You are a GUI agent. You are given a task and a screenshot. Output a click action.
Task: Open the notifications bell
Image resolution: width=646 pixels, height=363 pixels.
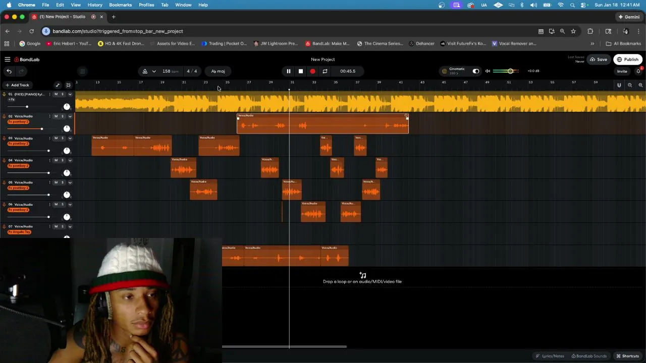638,71
